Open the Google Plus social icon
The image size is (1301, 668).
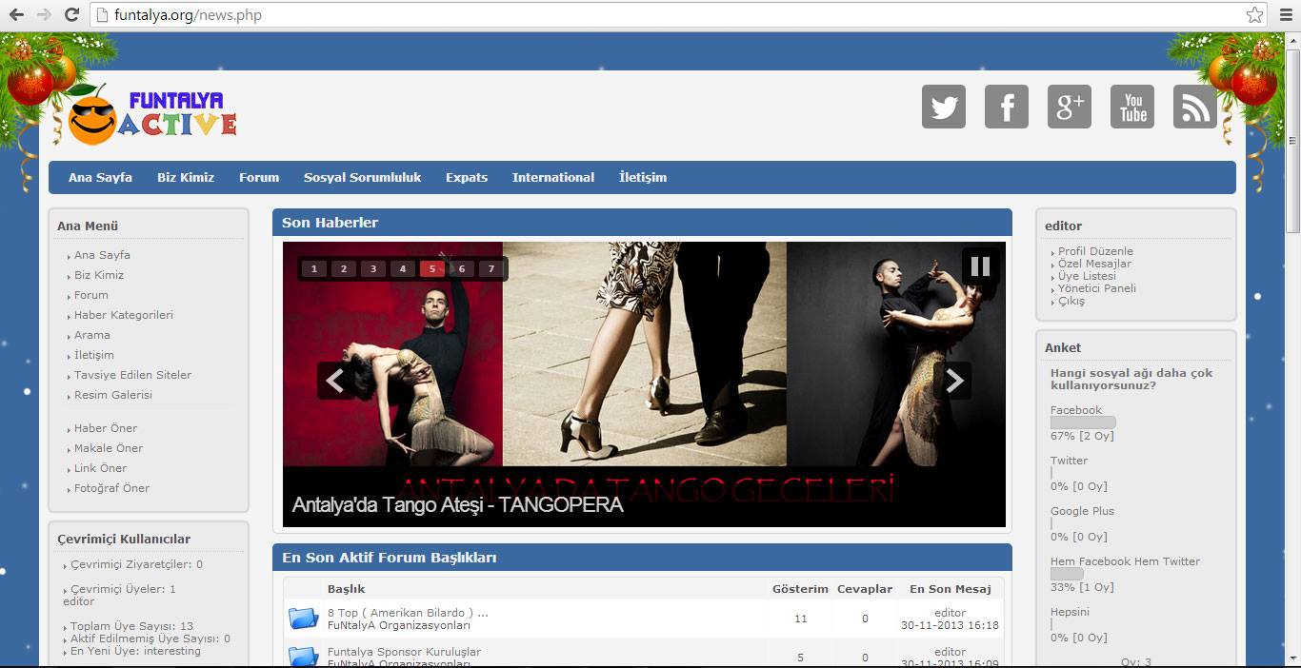tap(1069, 107)
